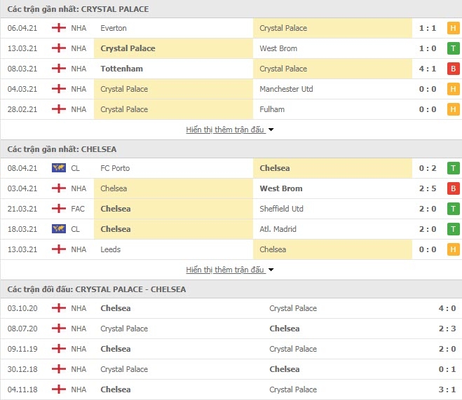Click Champions League flag icon on FC Porto row
The width and height of the screenshot is (462, 400).
click(59, 168)
